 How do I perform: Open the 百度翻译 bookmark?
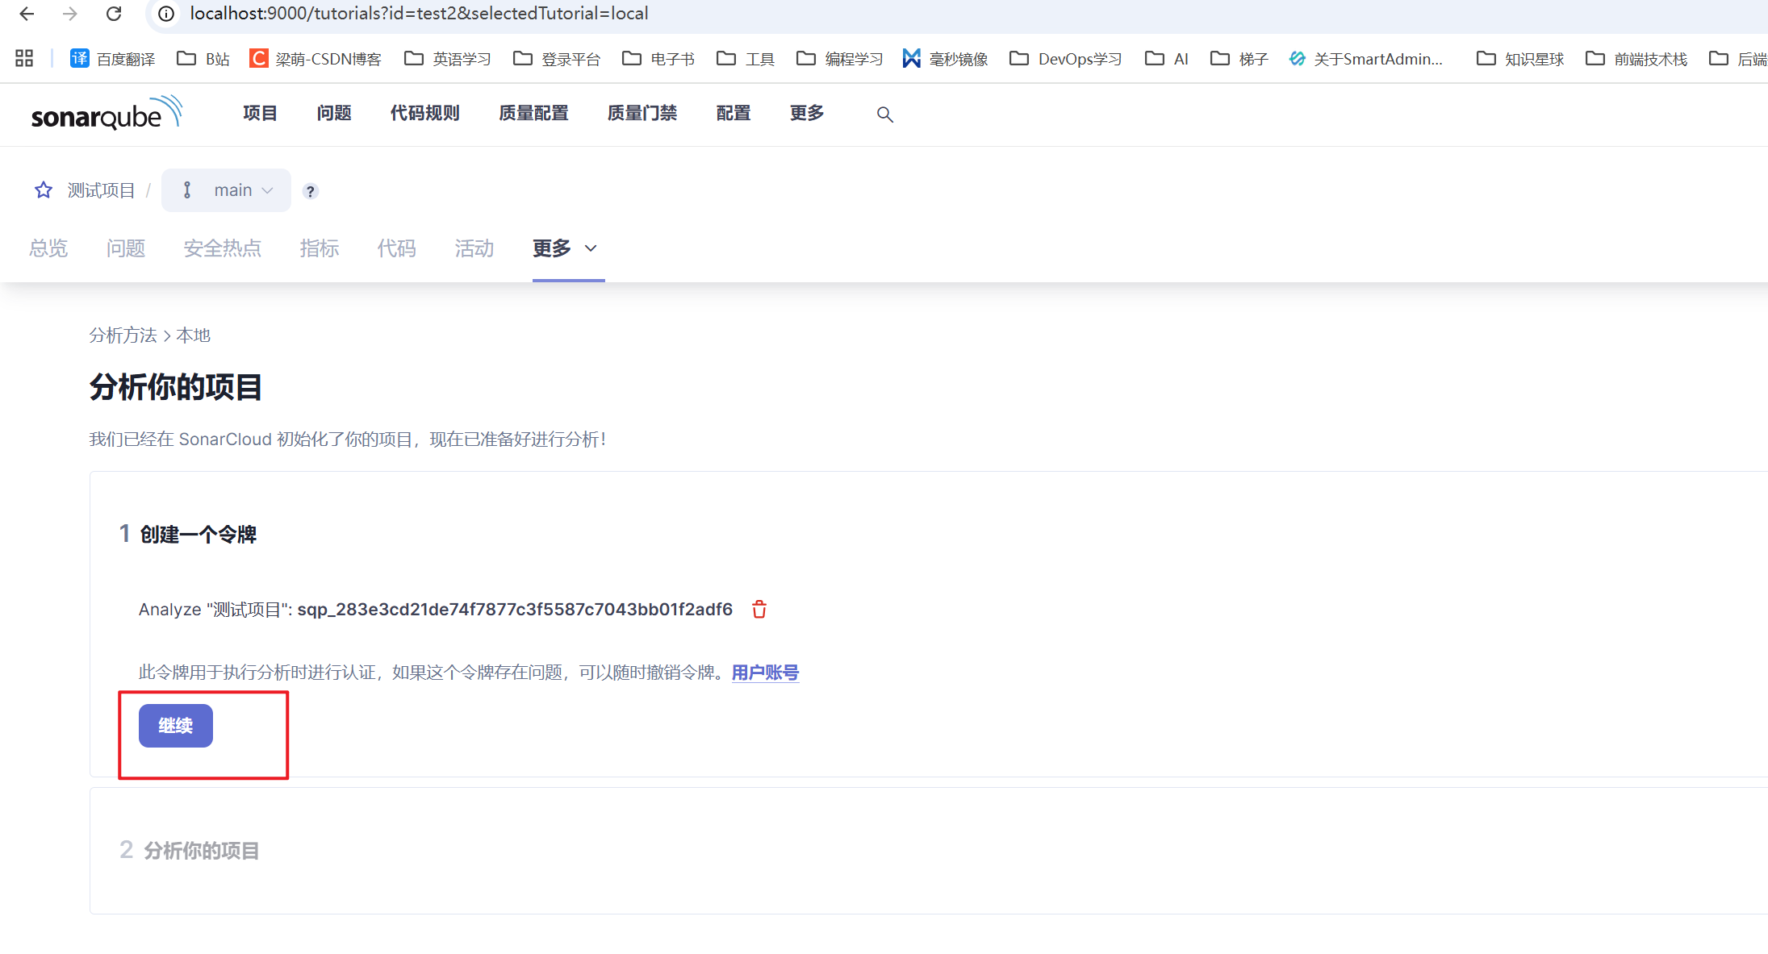click(113, 59)
